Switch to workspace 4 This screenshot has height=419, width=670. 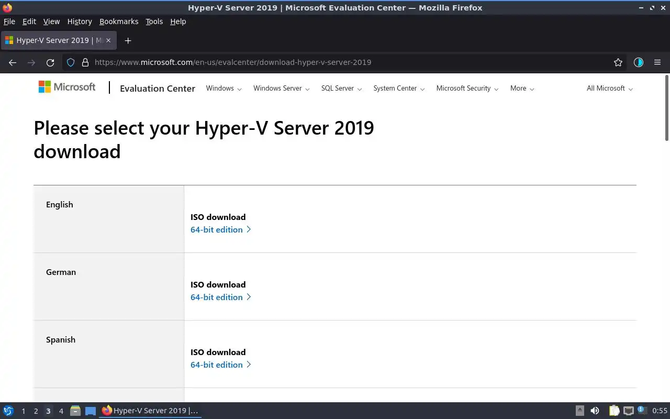(61, 411)
